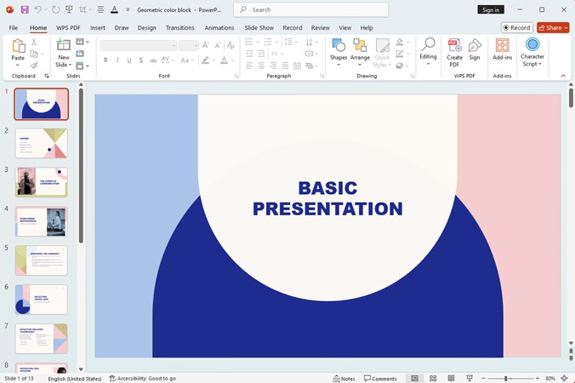Open the Arrange options
Image resolution: width=575 pixels, height=383 pixels.
coord(360,52)
